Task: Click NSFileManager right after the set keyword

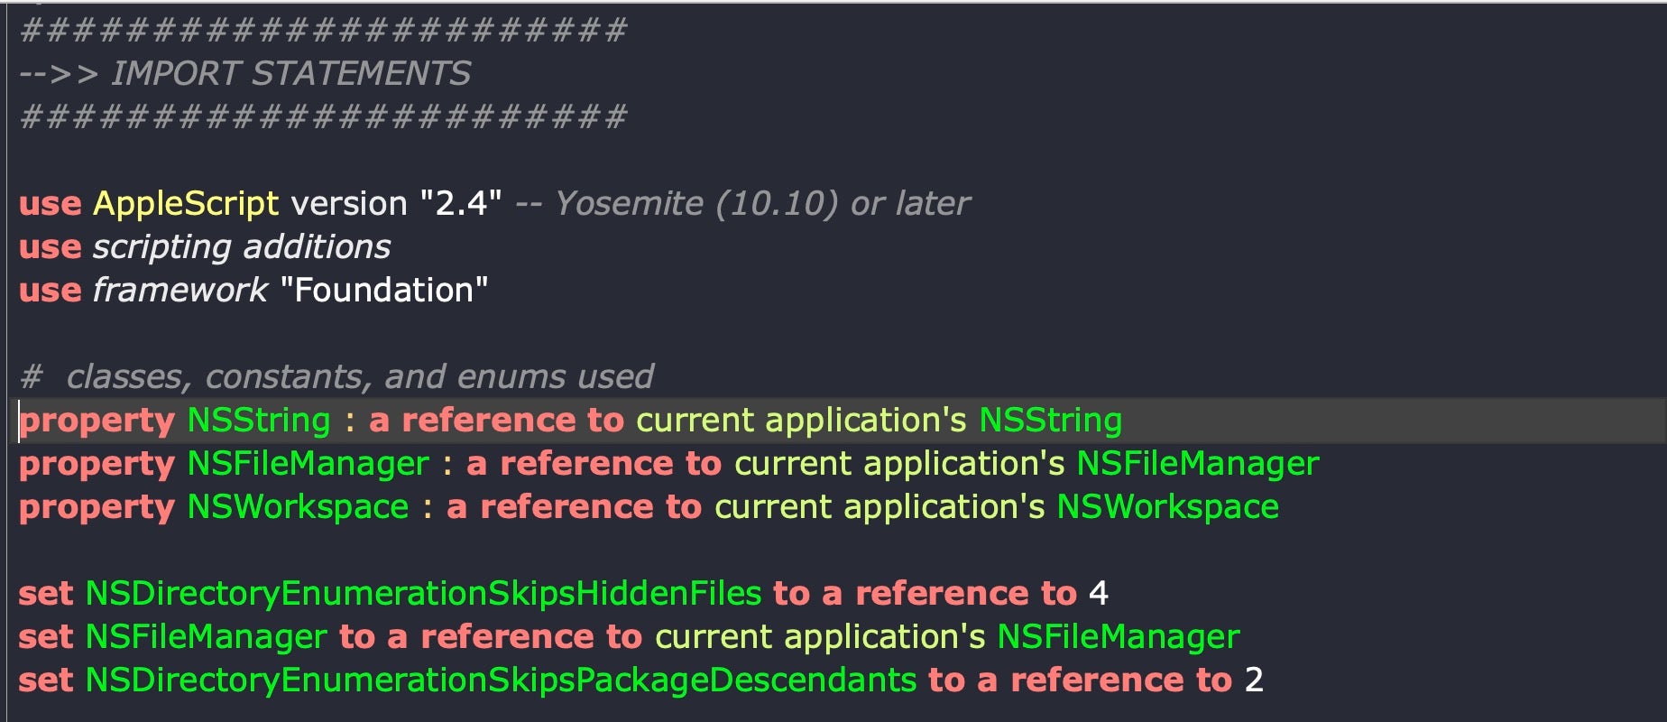Action: click(x=206, y=636)
